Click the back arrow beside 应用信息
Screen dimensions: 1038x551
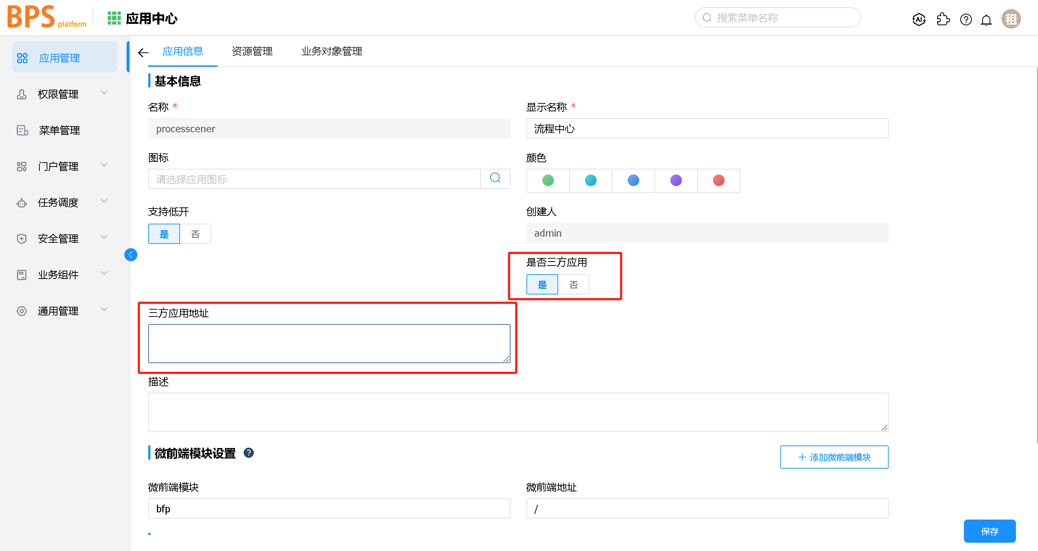coord(143,52)
